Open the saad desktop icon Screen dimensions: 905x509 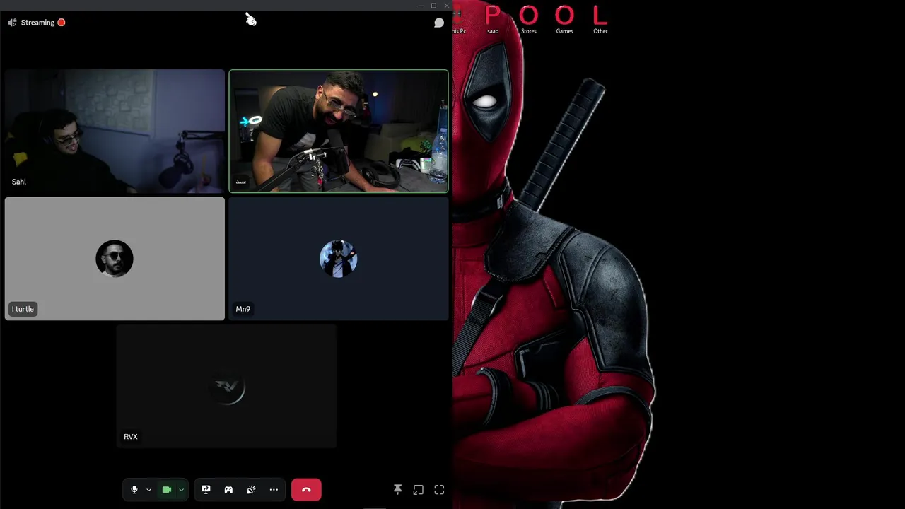(x=493, y=20)
